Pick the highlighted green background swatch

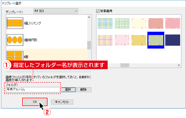click(156, 40)
